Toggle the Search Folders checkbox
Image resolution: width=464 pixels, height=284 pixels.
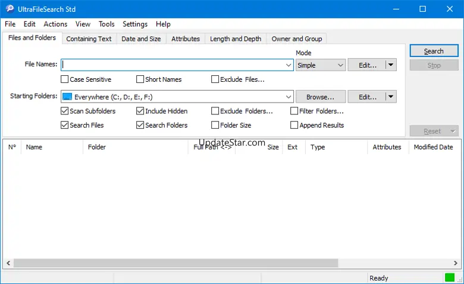coord(140,125)
